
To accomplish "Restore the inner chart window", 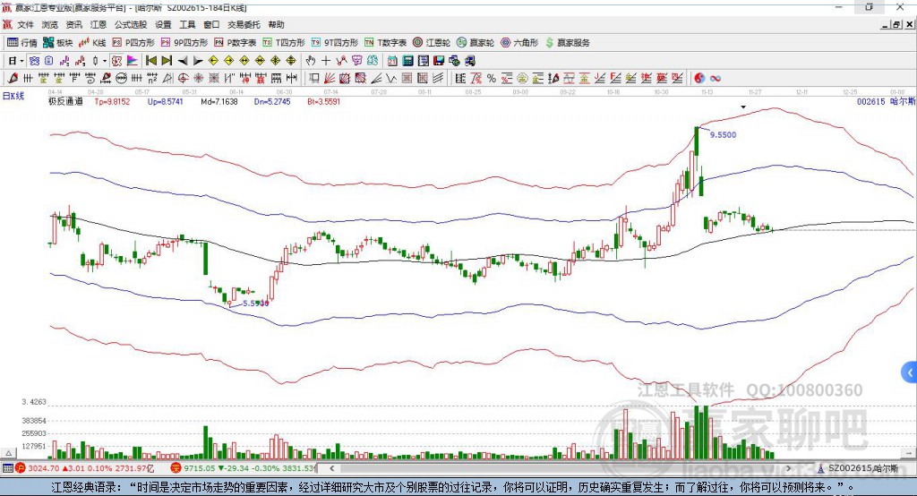I will (x=897, y=24).
